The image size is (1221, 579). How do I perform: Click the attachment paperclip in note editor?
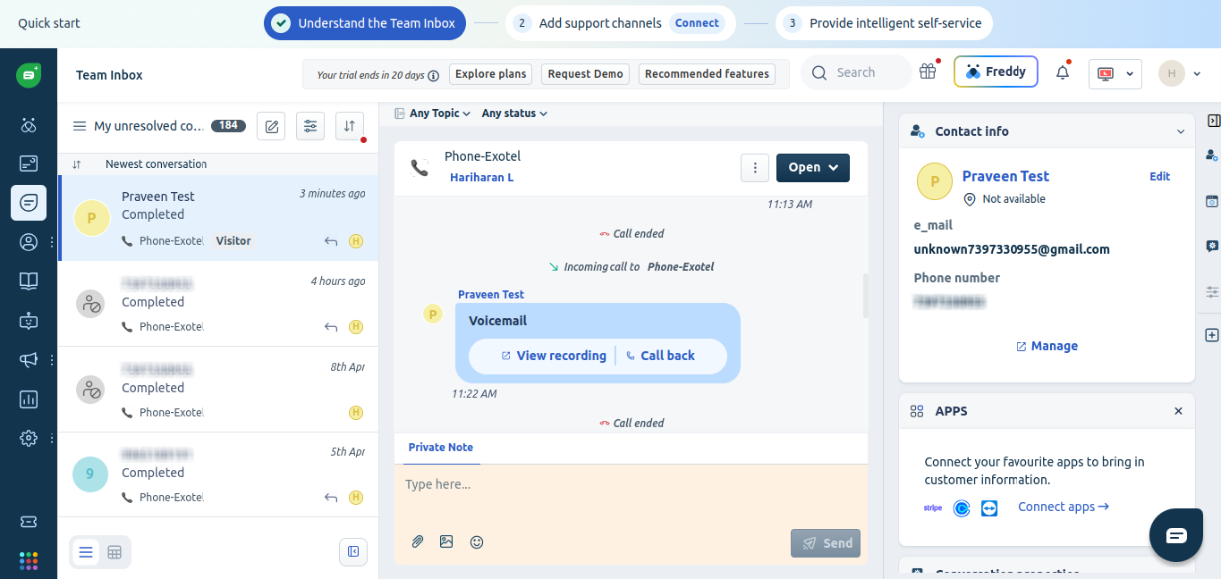[418, 542]
